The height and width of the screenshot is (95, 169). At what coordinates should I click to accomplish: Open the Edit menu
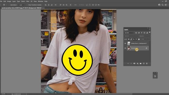5,1
